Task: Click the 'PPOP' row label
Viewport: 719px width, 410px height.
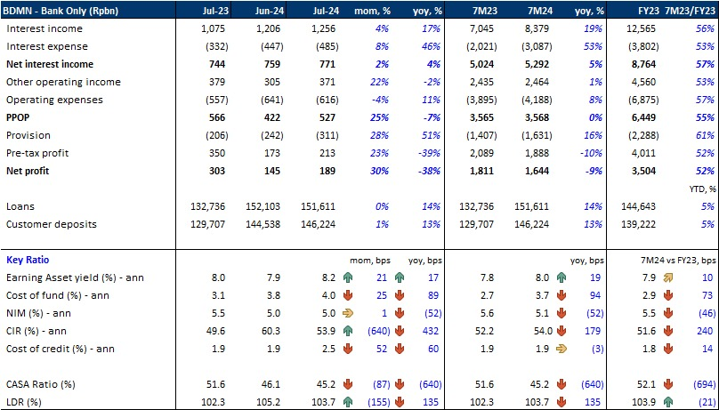Action: [x=18, y=117]
